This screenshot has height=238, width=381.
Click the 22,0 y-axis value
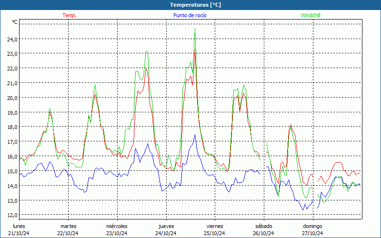[x=12, y=69]
